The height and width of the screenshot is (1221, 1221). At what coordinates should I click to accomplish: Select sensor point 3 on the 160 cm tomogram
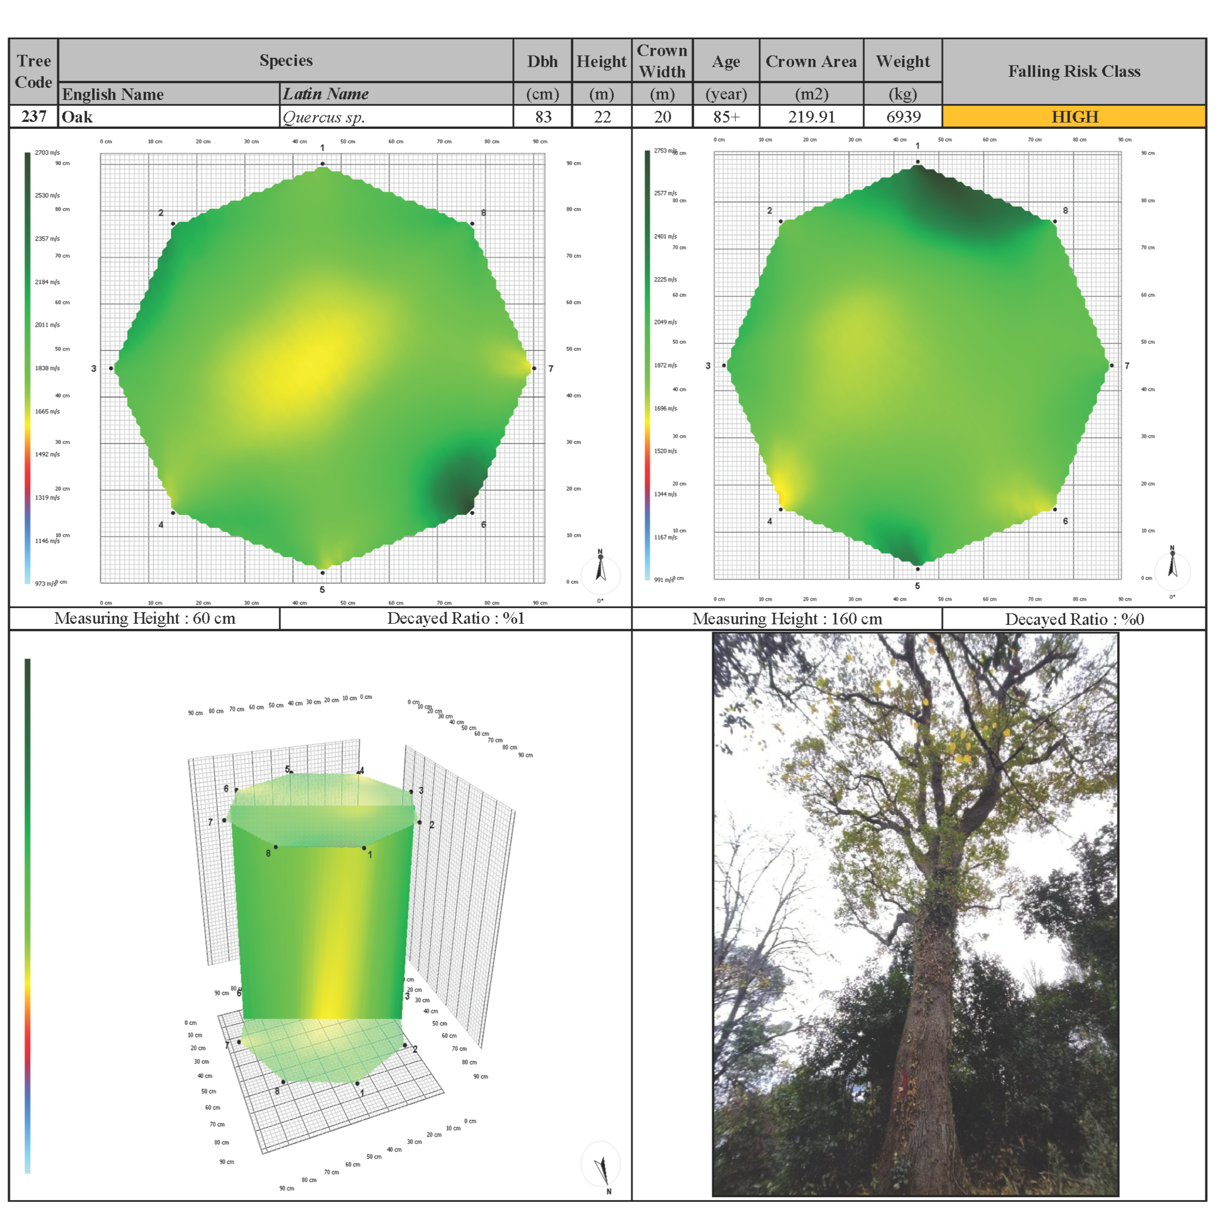724,365
